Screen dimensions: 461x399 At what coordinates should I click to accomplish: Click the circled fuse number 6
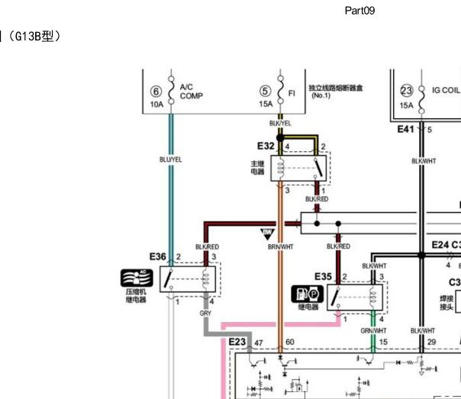(x=156, y=92)
